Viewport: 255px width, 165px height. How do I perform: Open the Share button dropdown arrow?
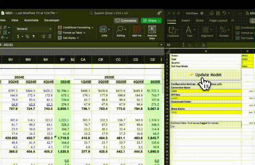tap(159, 21)
